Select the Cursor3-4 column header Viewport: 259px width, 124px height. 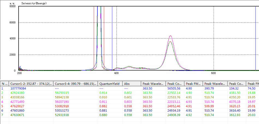(x=75, y=84)
